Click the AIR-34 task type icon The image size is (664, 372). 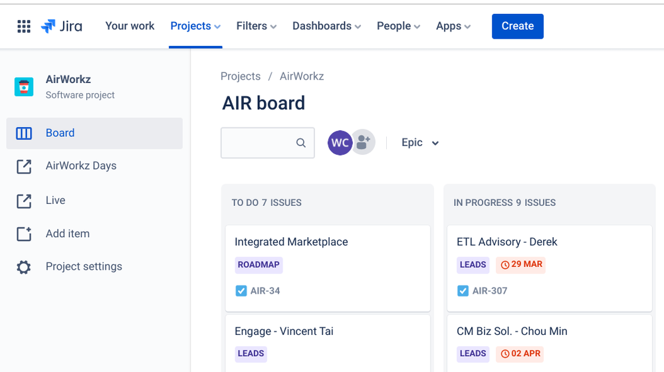tap(241, 291)
